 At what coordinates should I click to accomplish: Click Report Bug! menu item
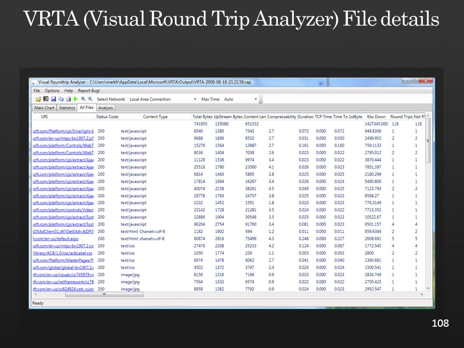click(x=89, y=90)
